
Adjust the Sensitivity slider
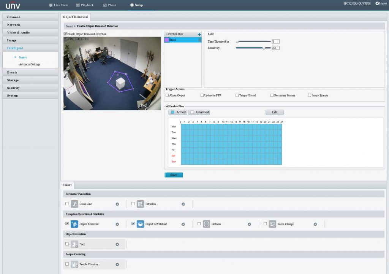pos(264,48)
